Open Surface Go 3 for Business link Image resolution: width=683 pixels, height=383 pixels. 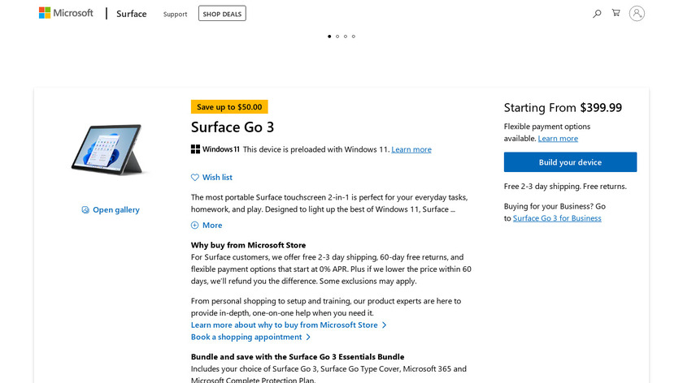tap(557, 218)
